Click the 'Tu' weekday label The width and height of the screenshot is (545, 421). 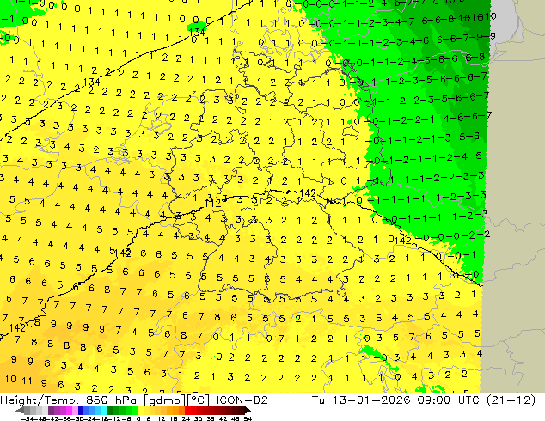[x=318, y=400]
